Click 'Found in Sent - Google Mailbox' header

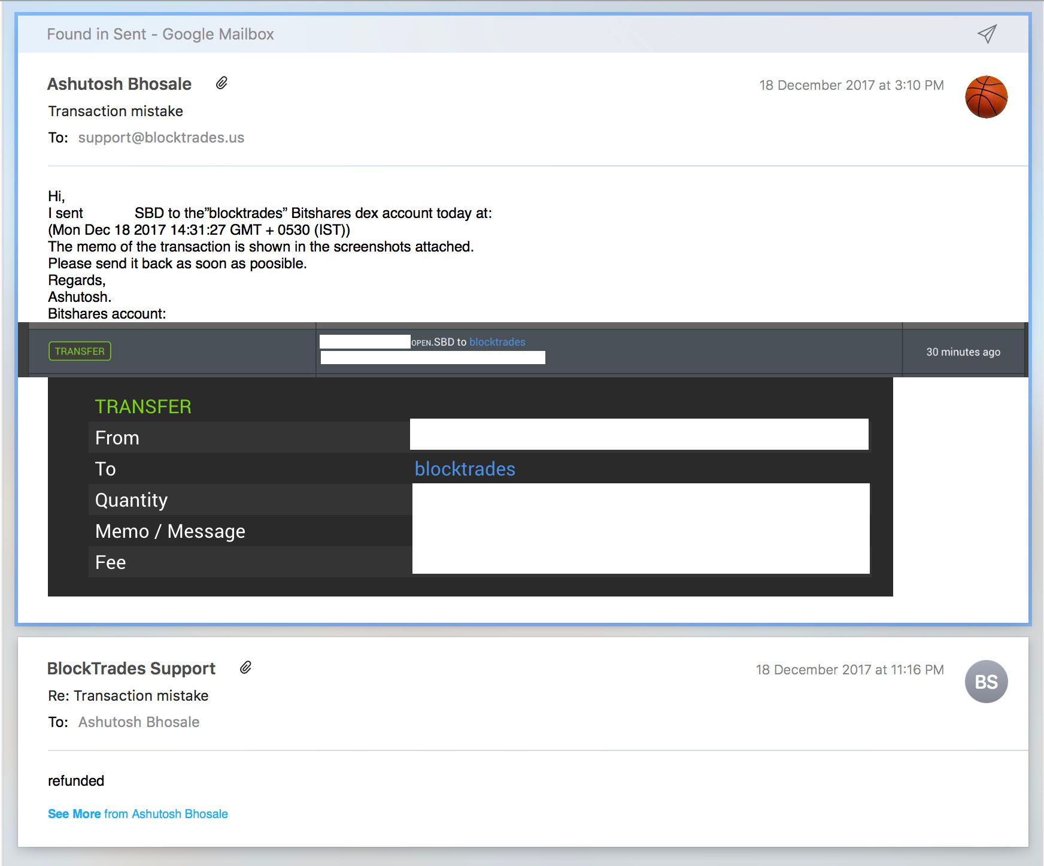point(160,34)
